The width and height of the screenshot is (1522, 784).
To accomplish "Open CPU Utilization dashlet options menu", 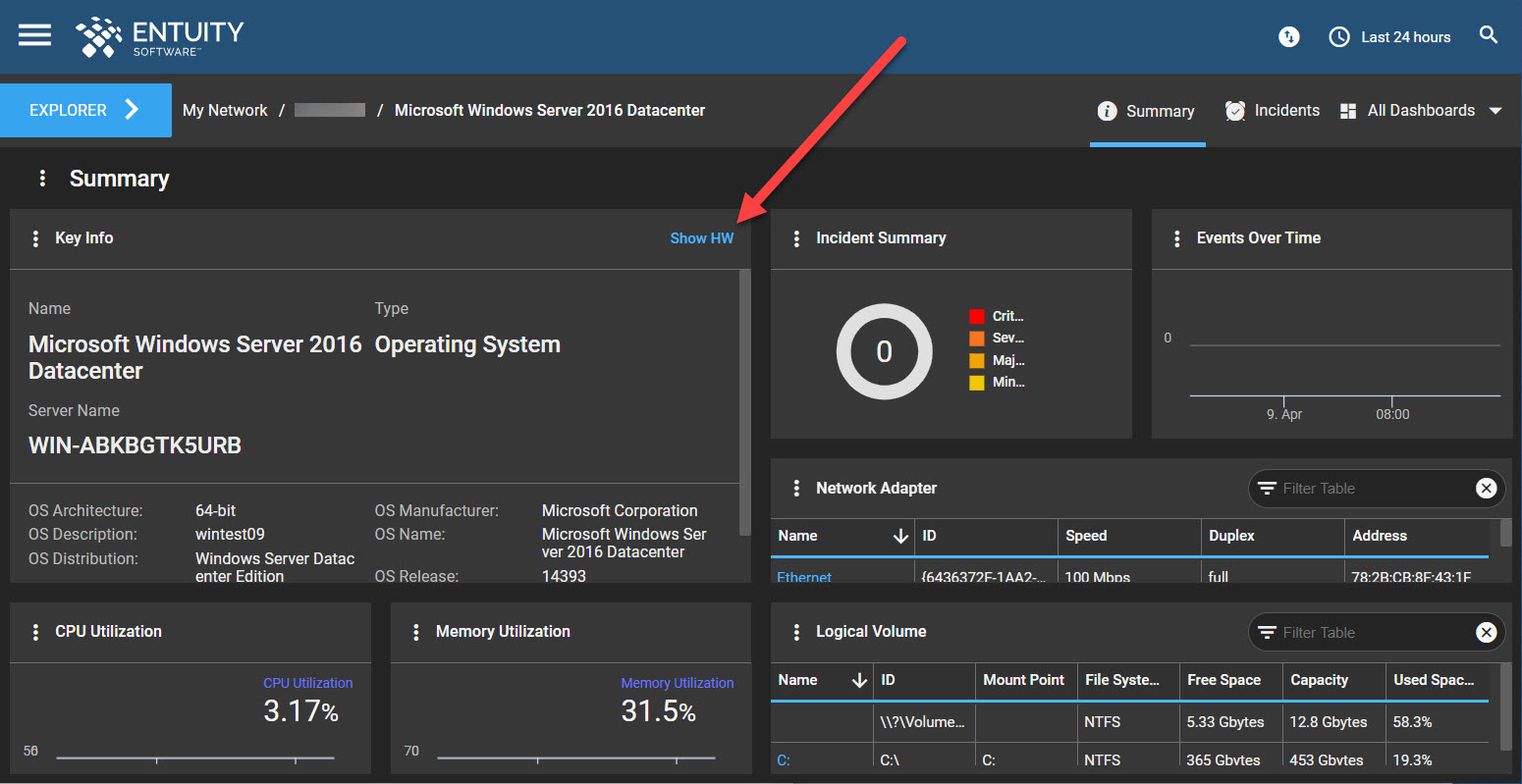I will click(x=35, y=632).
